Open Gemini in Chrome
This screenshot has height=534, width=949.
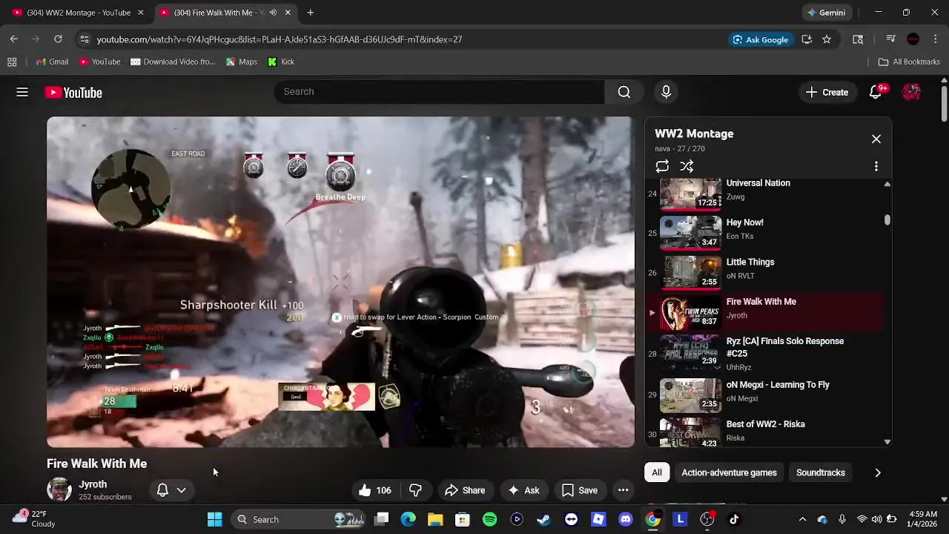[827, 13]
